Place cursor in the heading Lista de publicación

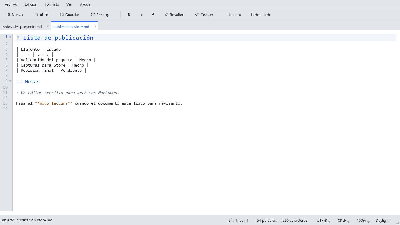(58, 37)
